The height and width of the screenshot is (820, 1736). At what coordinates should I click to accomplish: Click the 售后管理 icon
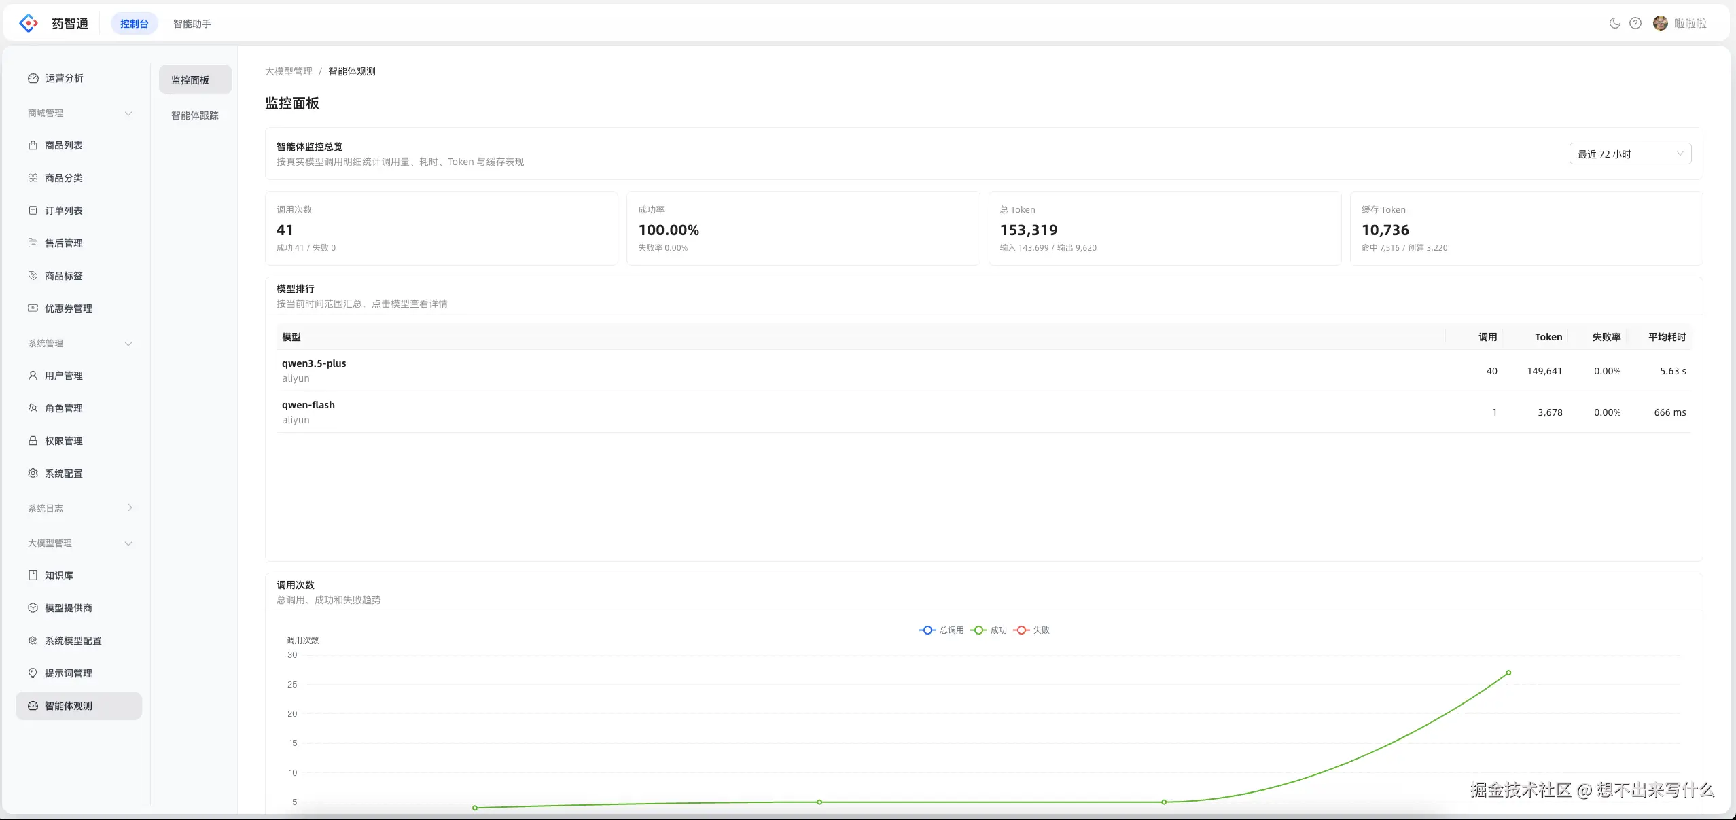pyautogui.click(x=33, y=243)
